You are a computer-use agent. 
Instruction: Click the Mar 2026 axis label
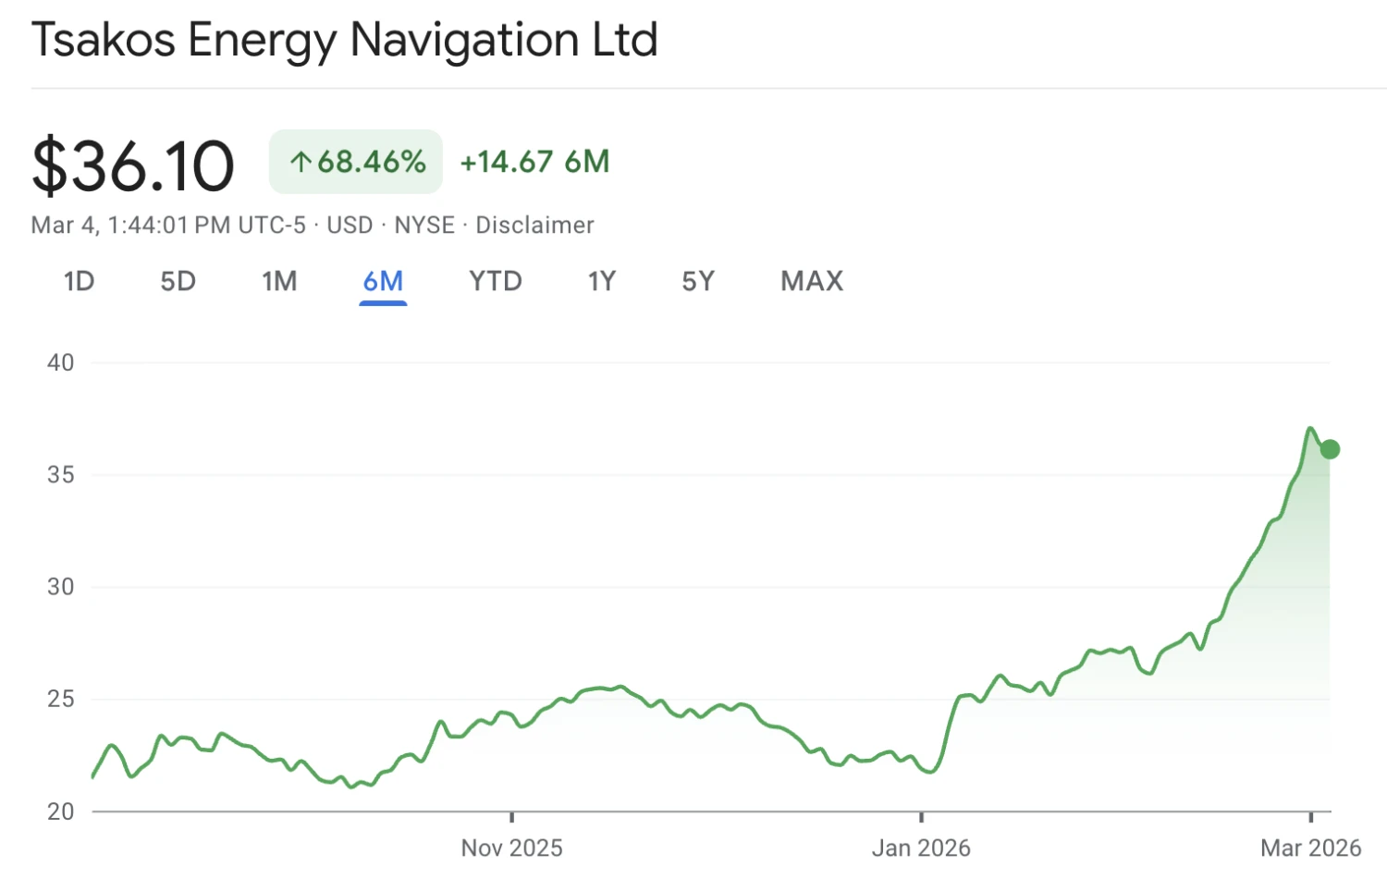pos(1310,848)
